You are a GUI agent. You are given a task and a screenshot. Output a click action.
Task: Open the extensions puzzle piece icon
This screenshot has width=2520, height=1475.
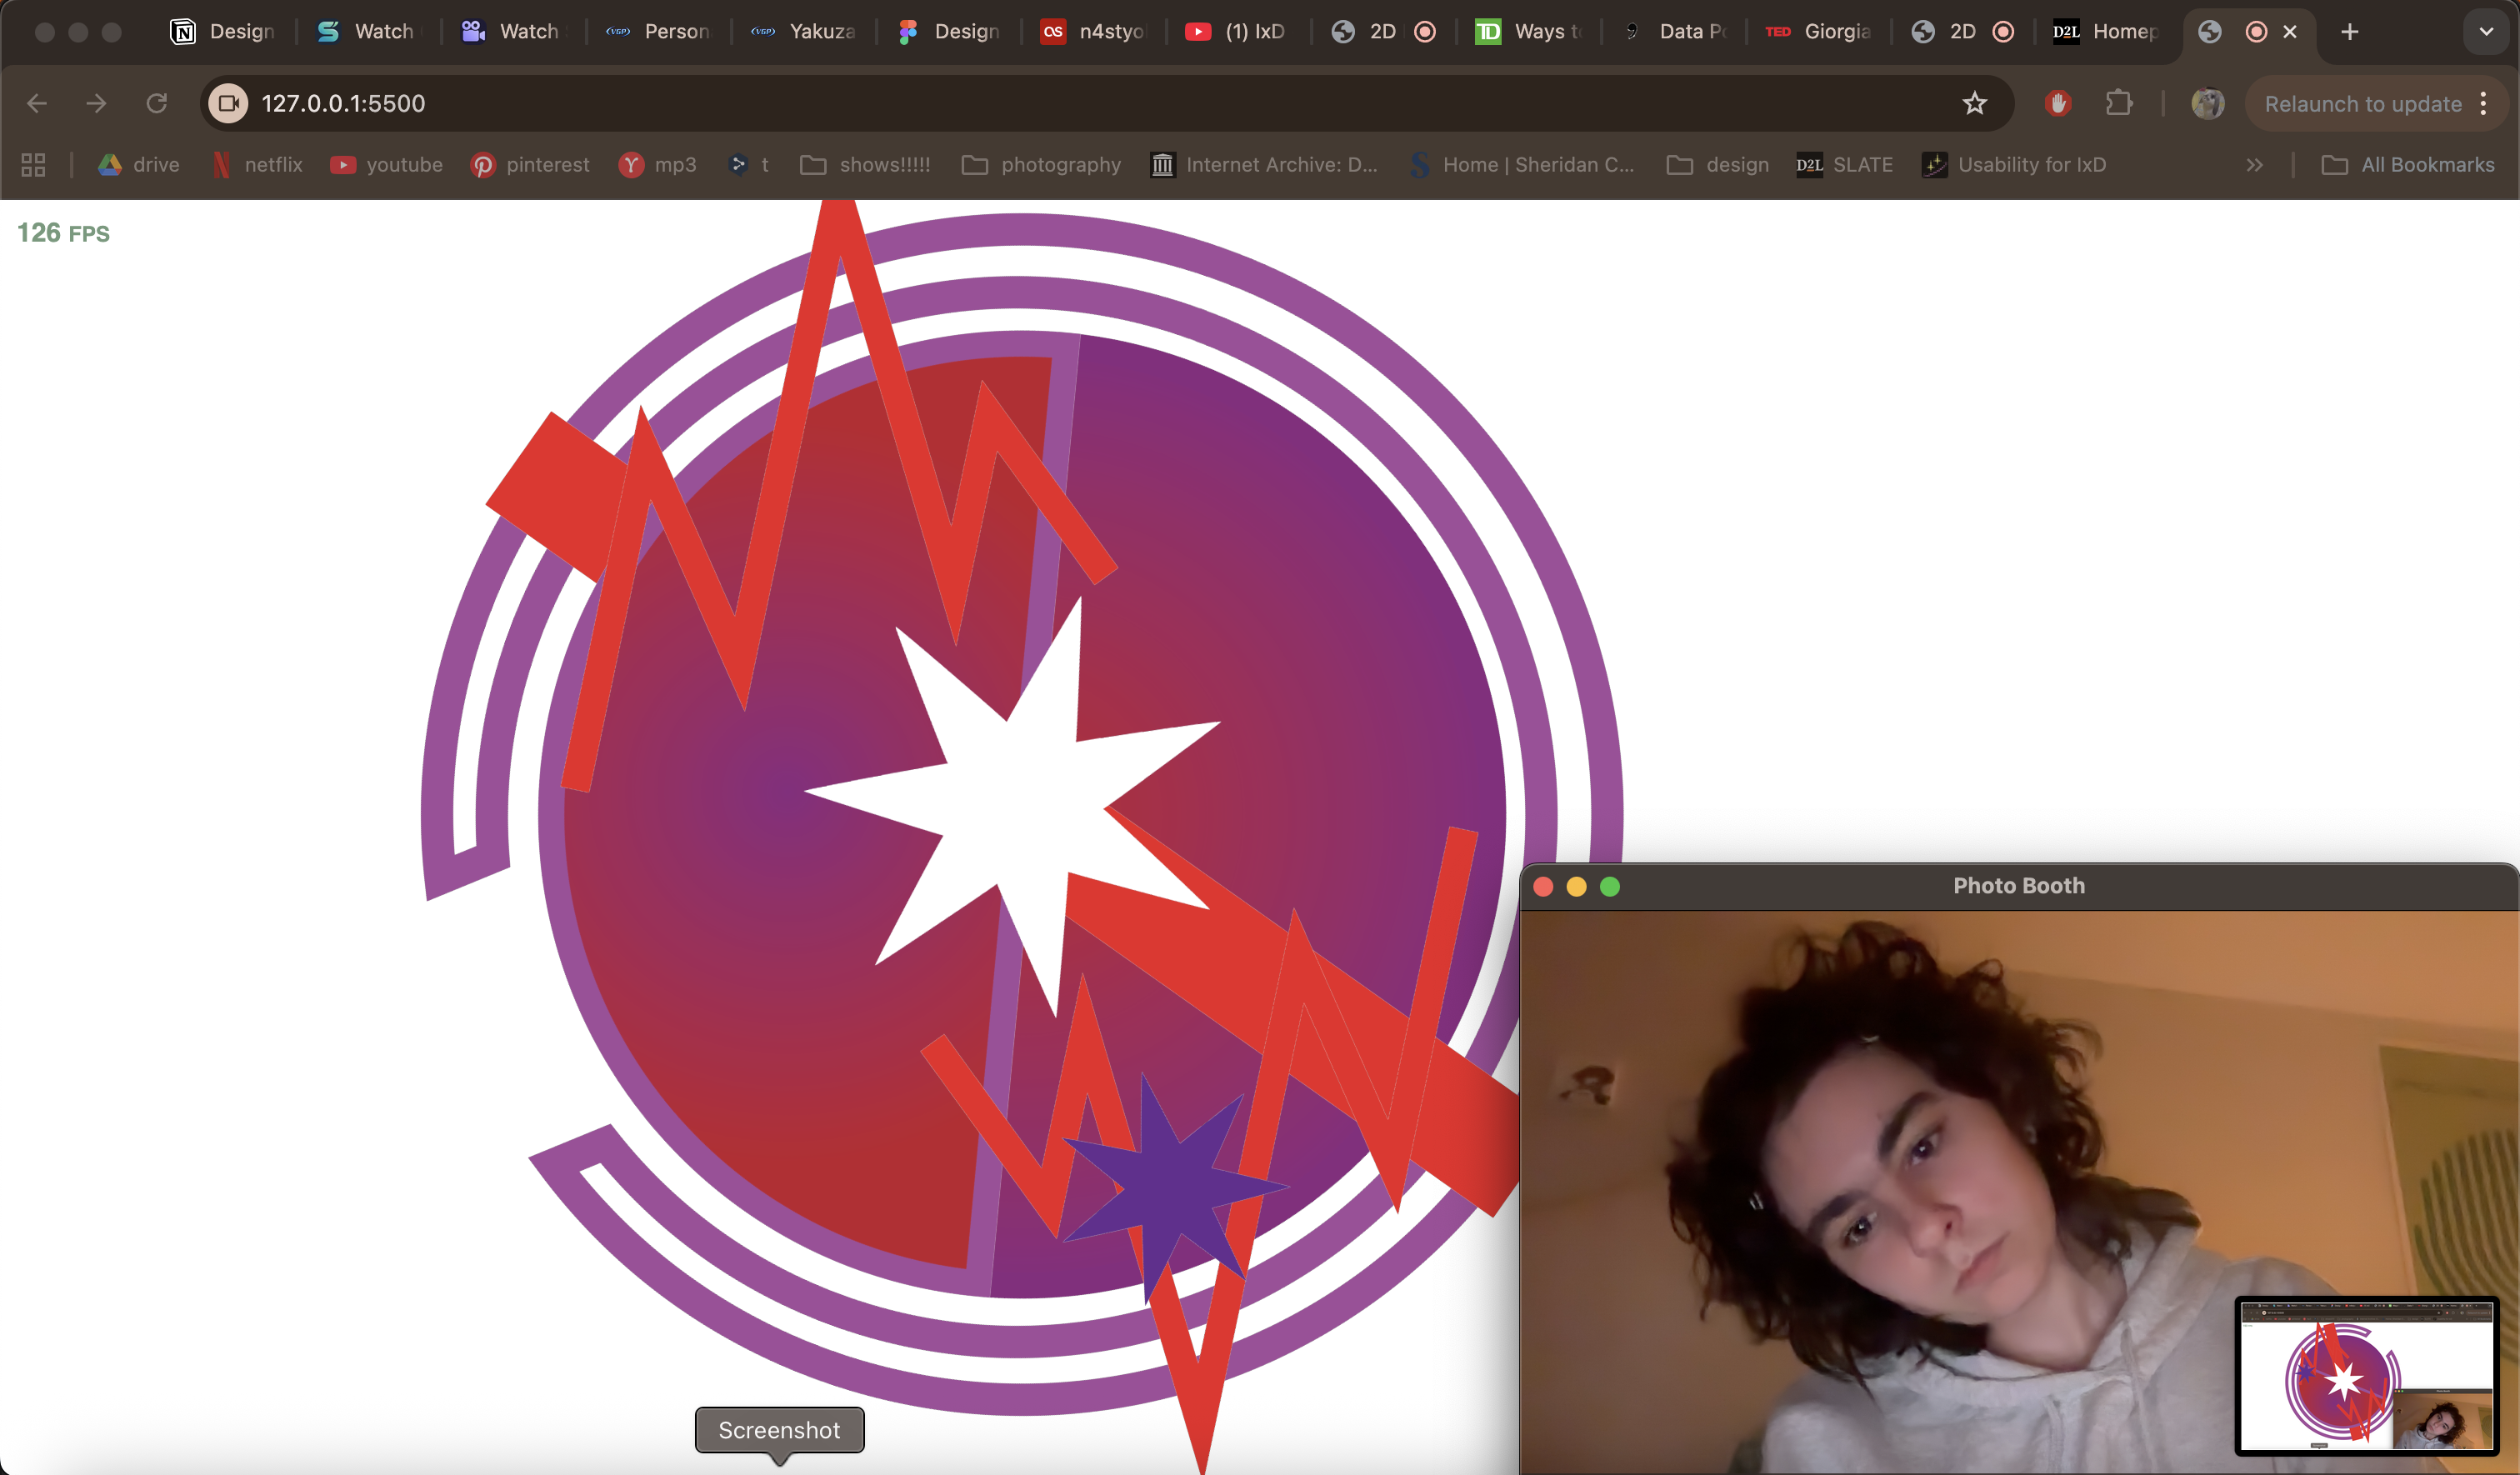pyautogui.click(x=2121, y=103)
